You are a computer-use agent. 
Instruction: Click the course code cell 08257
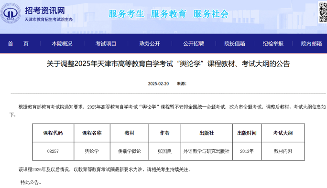[53, 151]
